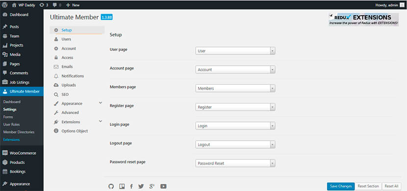Open the Password reset page dropdown
Screen dimensions: 407x191
pos(235,164)
